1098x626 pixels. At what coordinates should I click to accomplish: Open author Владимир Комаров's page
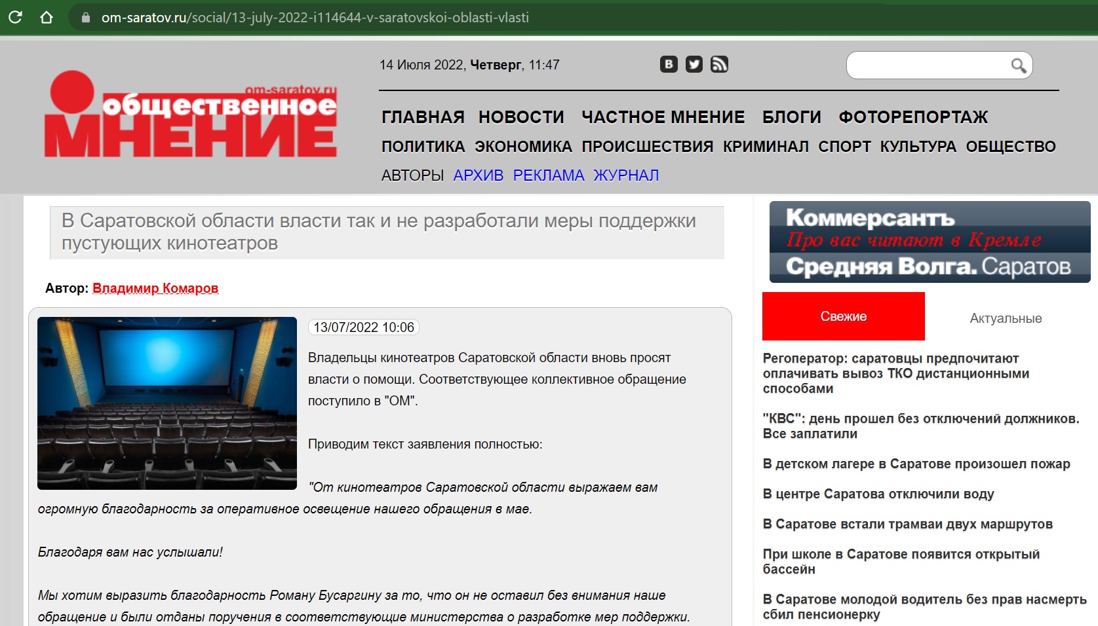point(155,288)
